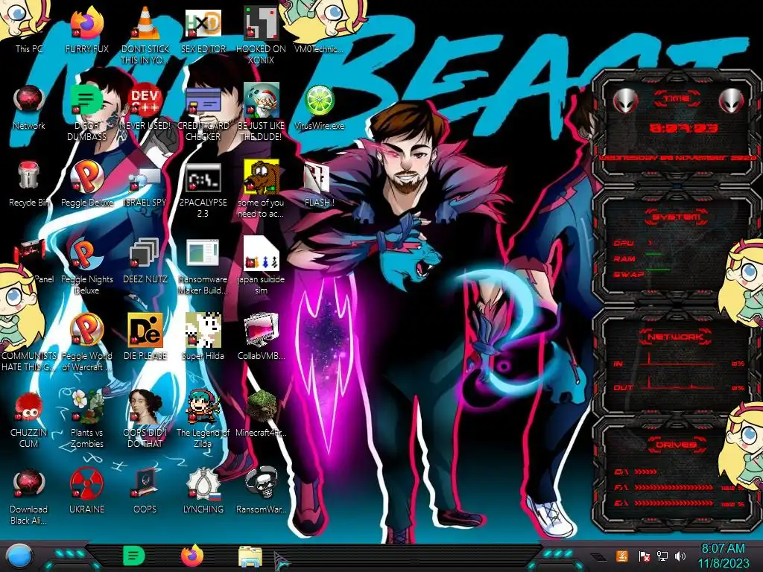
Task: Click the NETWORK header on the widget
Action: tap(677, 336)
